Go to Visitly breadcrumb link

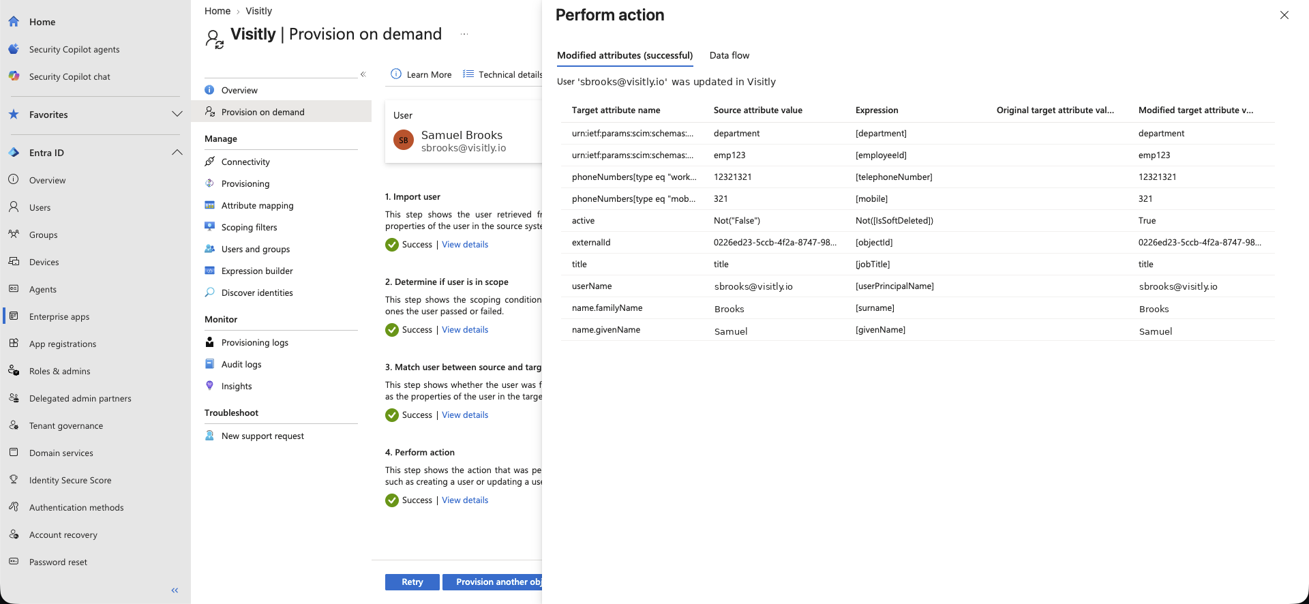pyautogui.click(x=259, y=11)
